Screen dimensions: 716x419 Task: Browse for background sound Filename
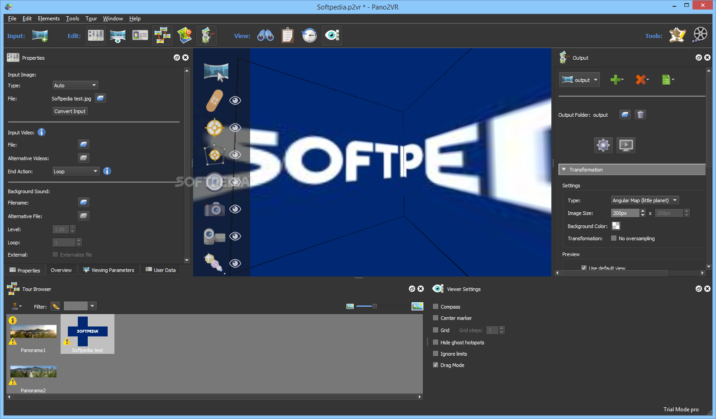84,202
